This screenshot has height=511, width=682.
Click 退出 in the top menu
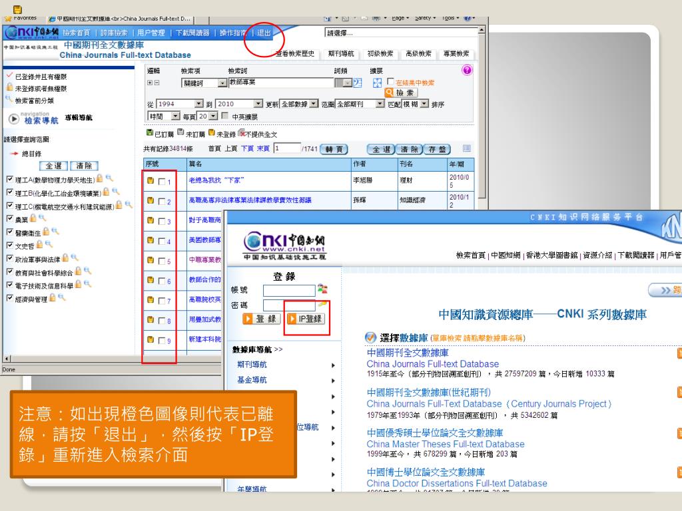point(264,33)
